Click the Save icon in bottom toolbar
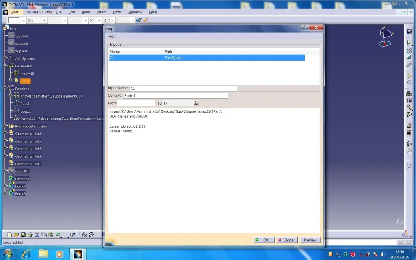Screen dimensions: 416x260 coord(23,235)
